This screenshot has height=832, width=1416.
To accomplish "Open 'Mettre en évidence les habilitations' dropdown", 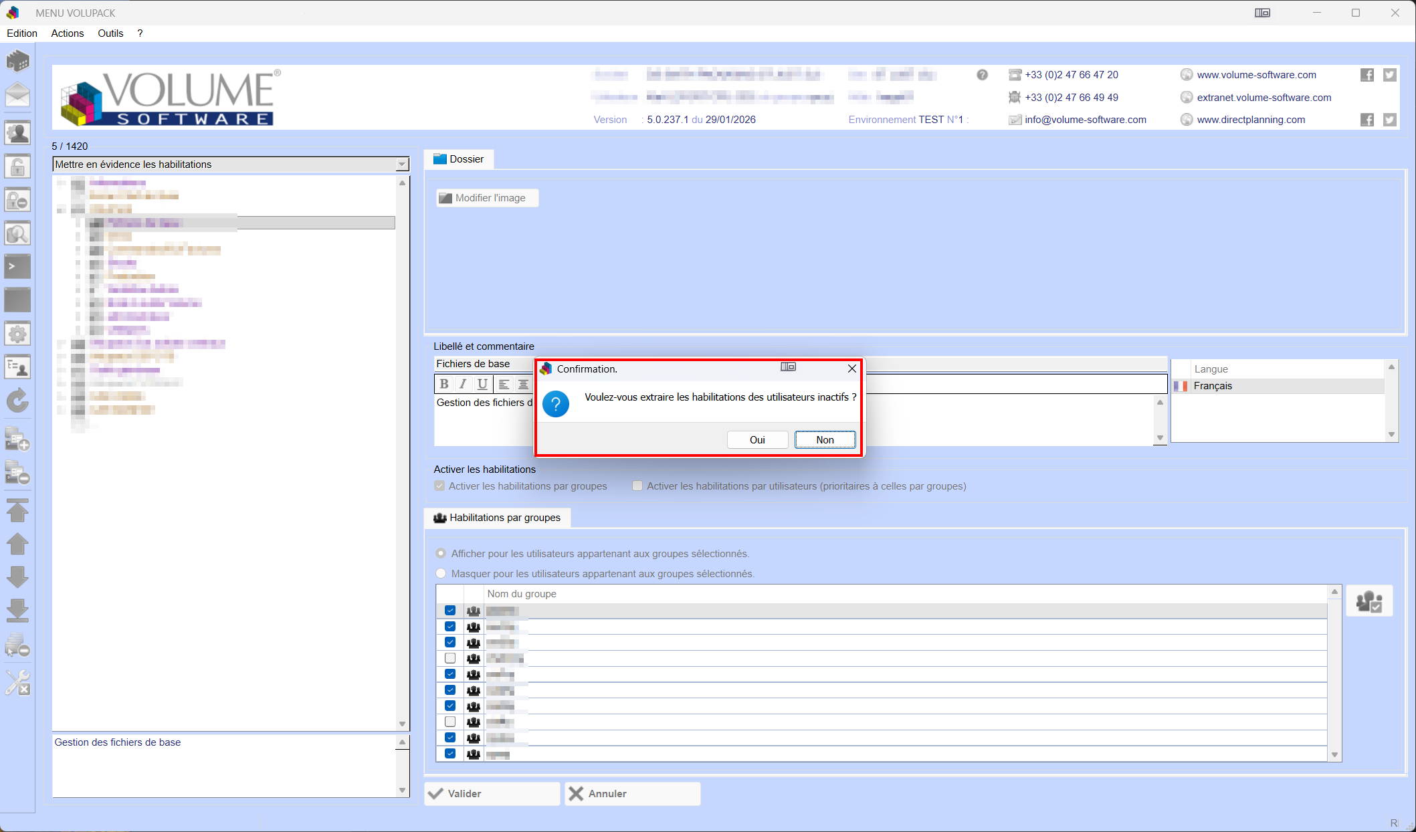I will point(402,165).
